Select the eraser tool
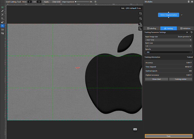Viewport: 194px width, 139px height. [2, 22]
